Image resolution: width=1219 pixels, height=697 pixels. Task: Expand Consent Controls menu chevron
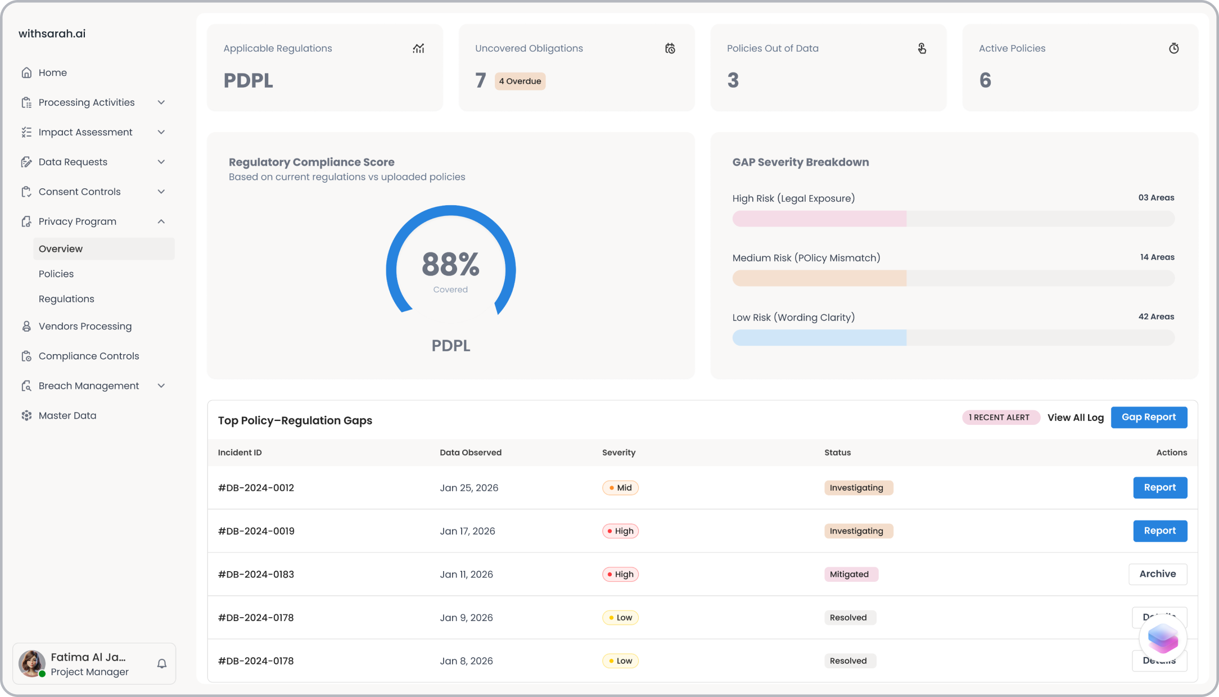point(161,192)
